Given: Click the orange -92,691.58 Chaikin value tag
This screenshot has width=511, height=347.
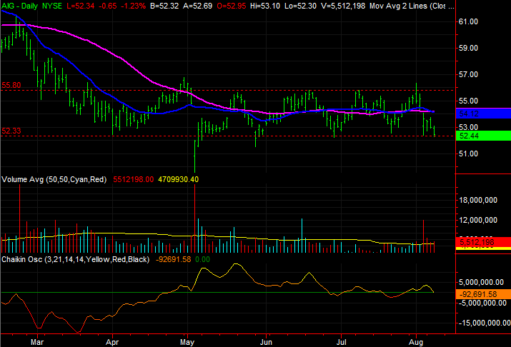Looking at the screenshot, I should click(483, 294).
